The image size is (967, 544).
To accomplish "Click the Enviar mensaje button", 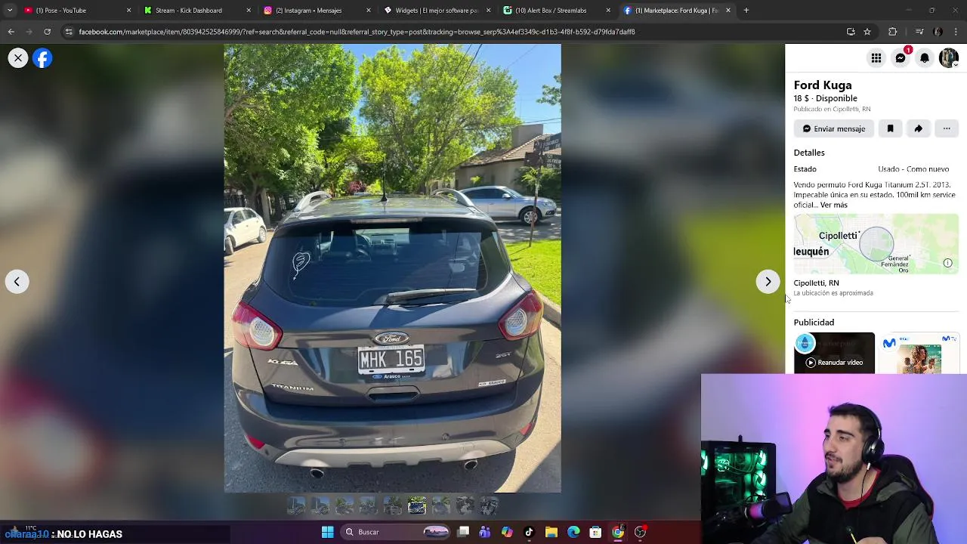I will tap(834, 129).
